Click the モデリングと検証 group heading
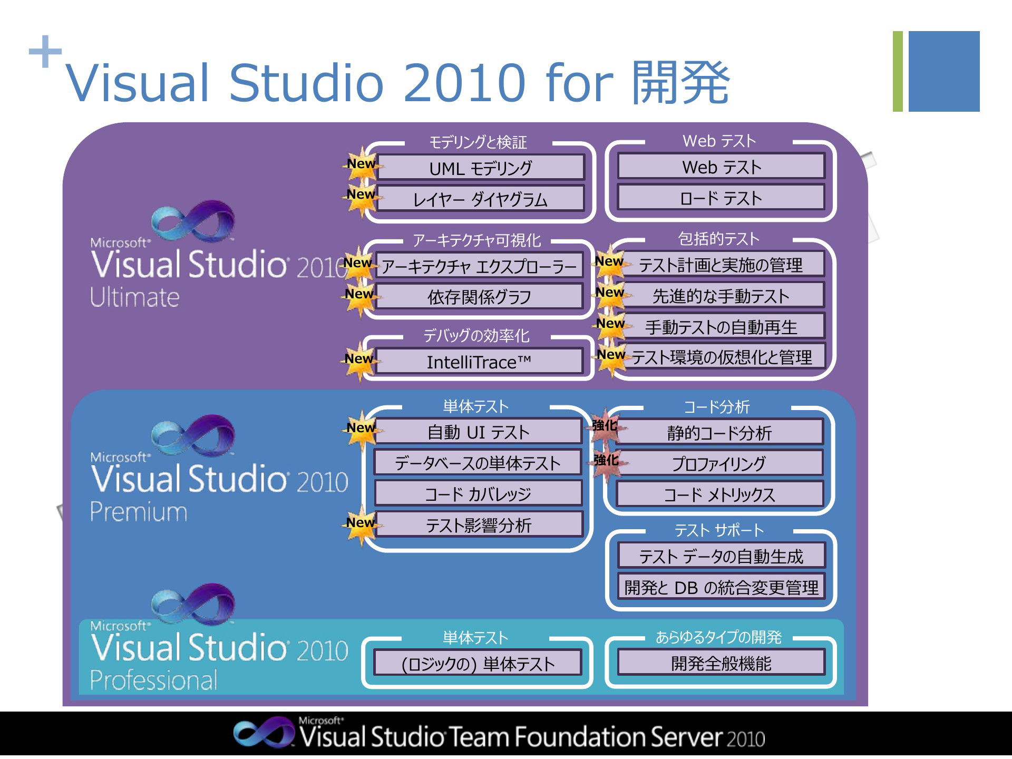 (x=478, y=142)
